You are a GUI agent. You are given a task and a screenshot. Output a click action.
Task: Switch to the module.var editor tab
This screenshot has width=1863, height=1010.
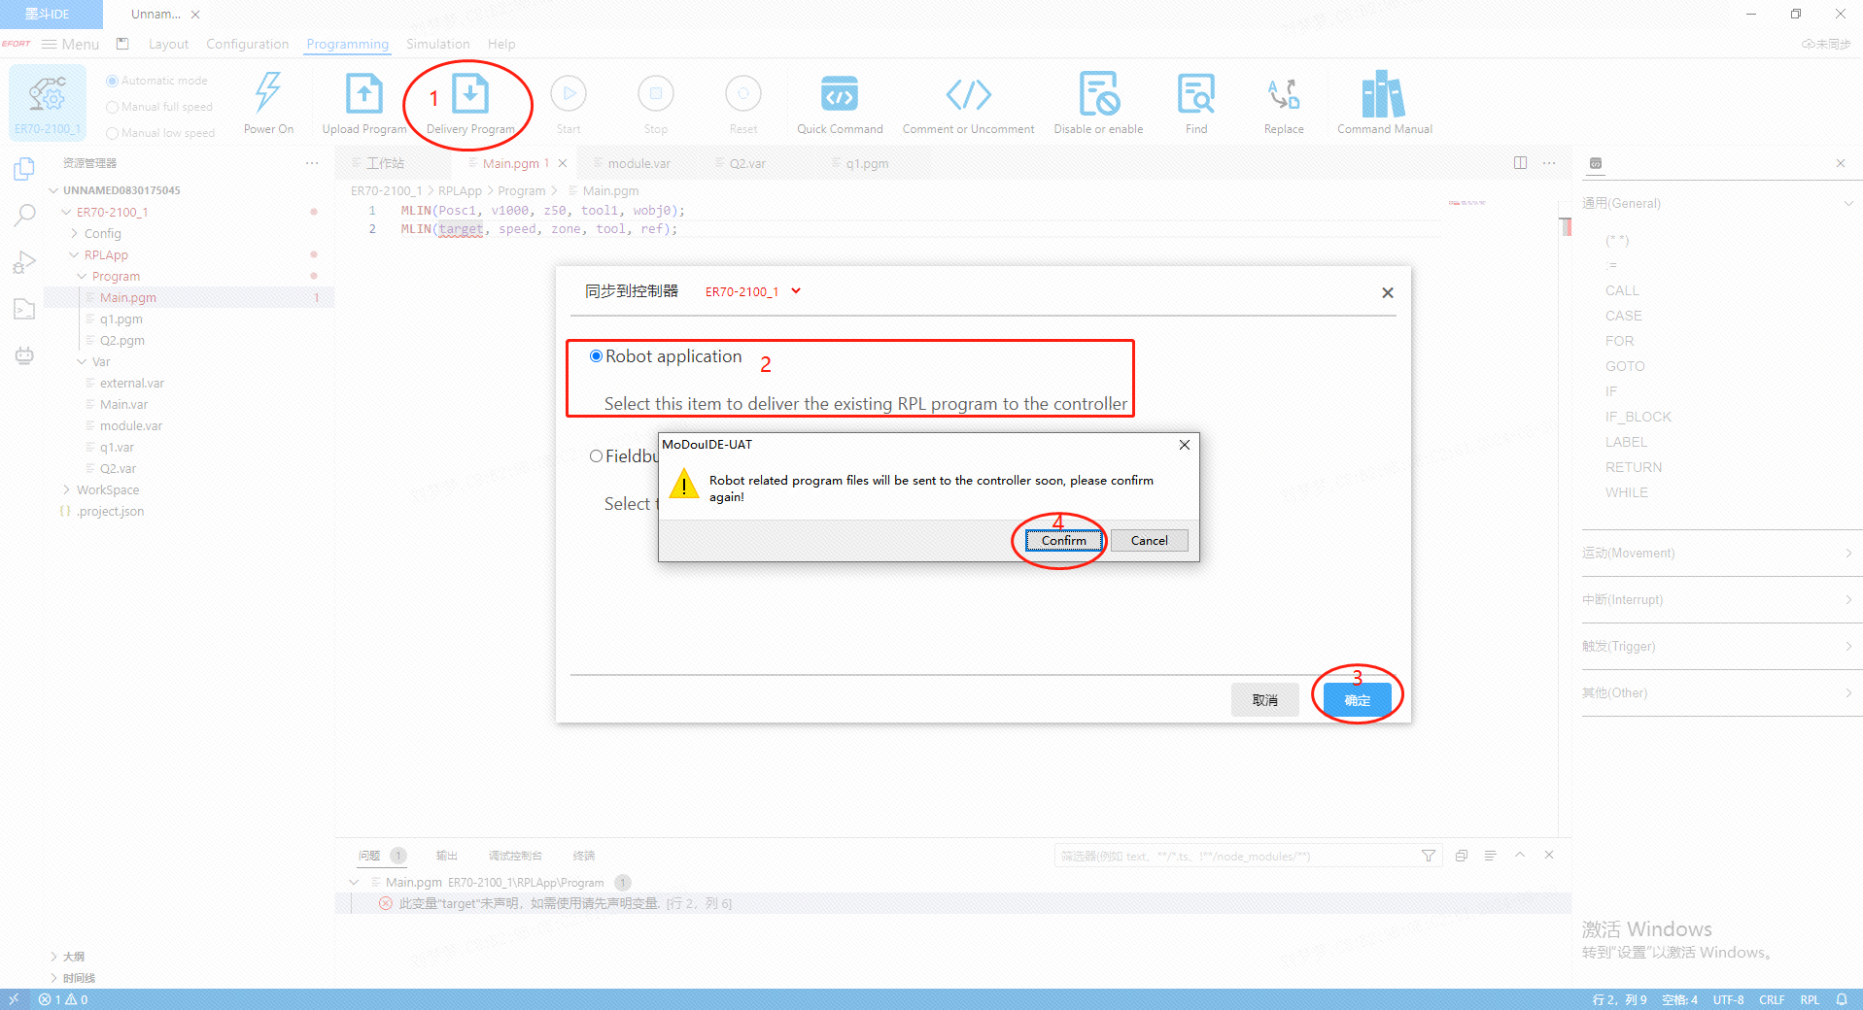click(638, 163)
